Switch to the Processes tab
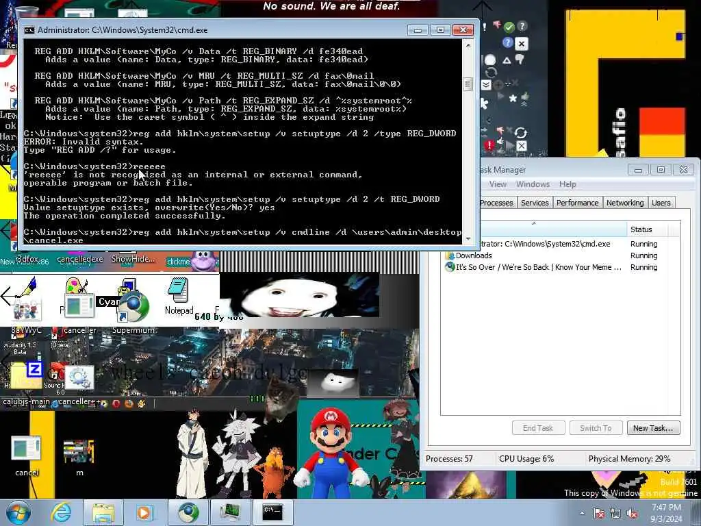701x526 pixels. tap(496, 203)
